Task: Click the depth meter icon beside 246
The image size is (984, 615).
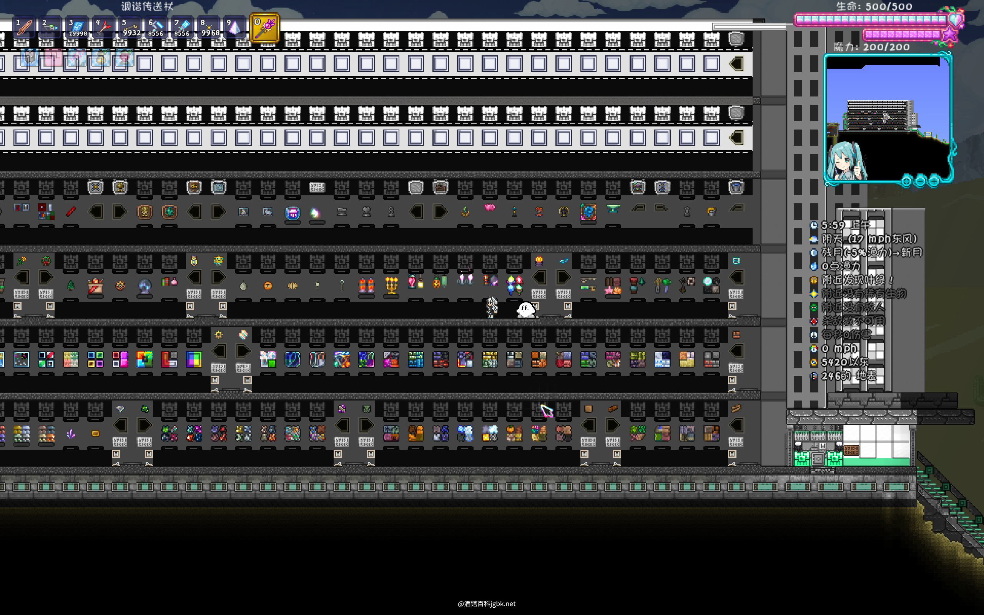Action: tap(814, 376)
